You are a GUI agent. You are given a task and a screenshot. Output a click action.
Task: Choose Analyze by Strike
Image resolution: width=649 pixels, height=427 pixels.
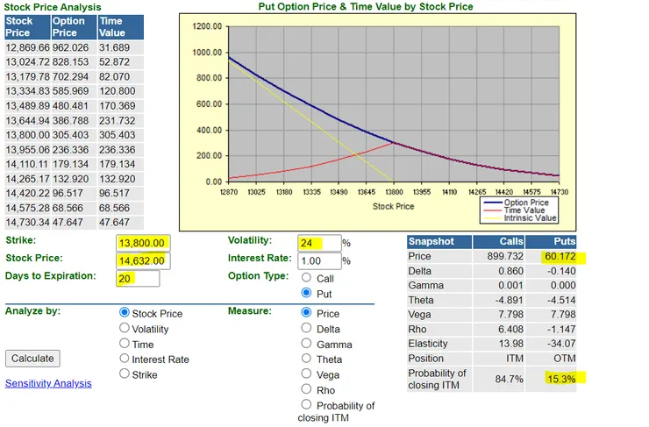125,374
